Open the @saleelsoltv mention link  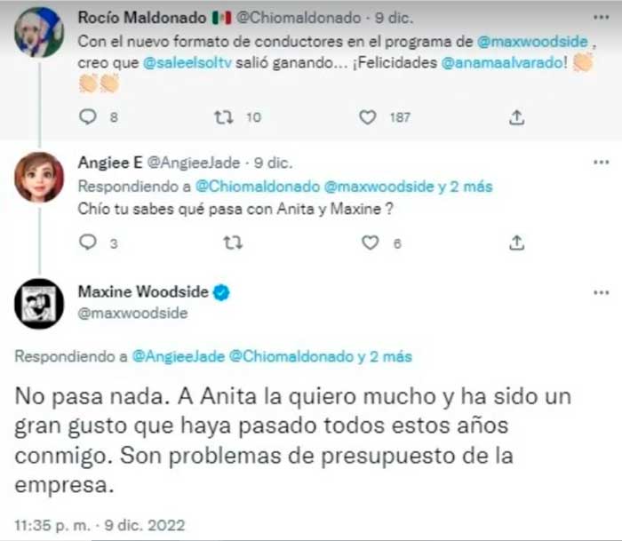coord(187,63)
